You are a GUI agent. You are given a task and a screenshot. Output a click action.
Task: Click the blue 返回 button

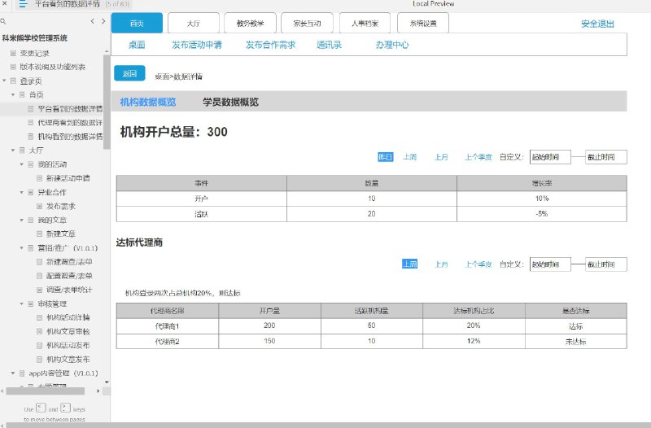tap(129, 73)
